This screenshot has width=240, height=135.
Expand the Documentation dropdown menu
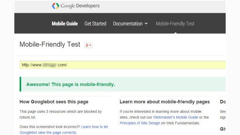tap(130, 24)
